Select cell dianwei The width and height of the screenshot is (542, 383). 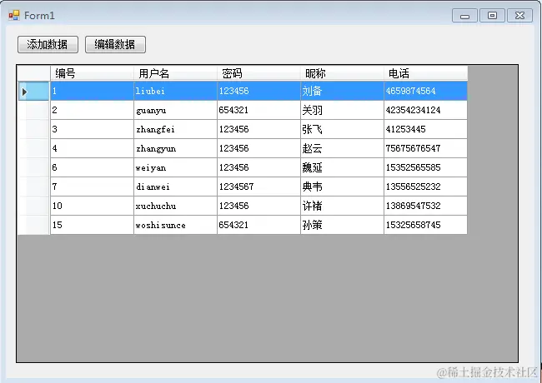coord(175,187)
